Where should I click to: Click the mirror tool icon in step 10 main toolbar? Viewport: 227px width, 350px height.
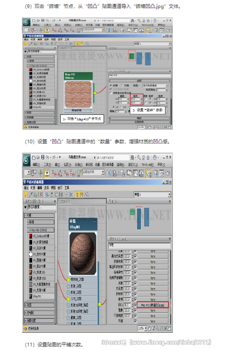tap(109, 174)
